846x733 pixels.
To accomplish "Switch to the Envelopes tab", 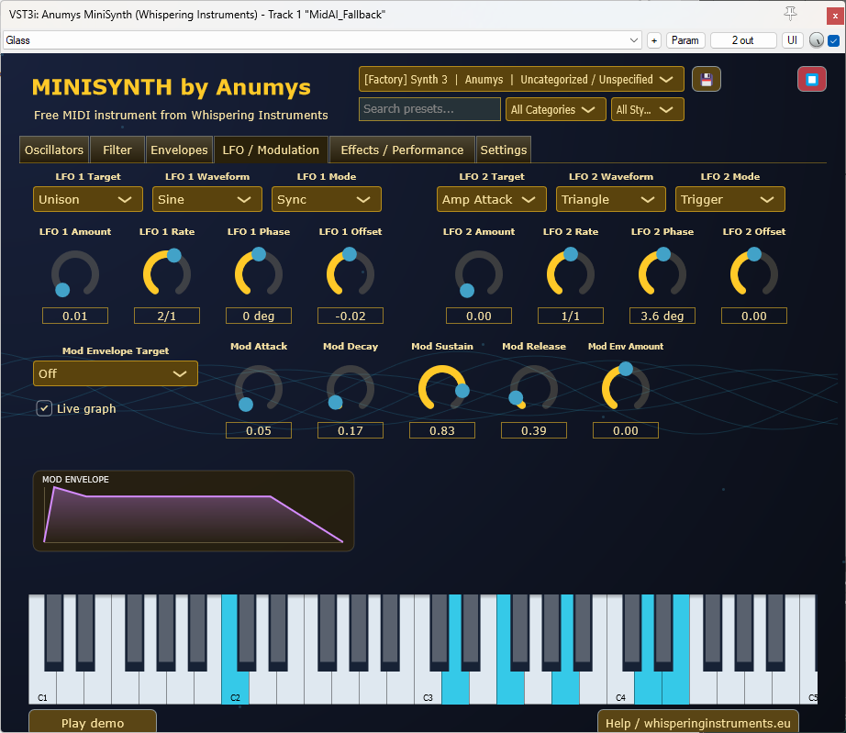I will coord(179,150).
